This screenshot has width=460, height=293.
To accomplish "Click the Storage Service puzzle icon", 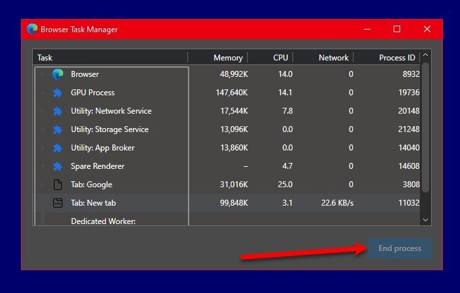I will coord(57,129).
